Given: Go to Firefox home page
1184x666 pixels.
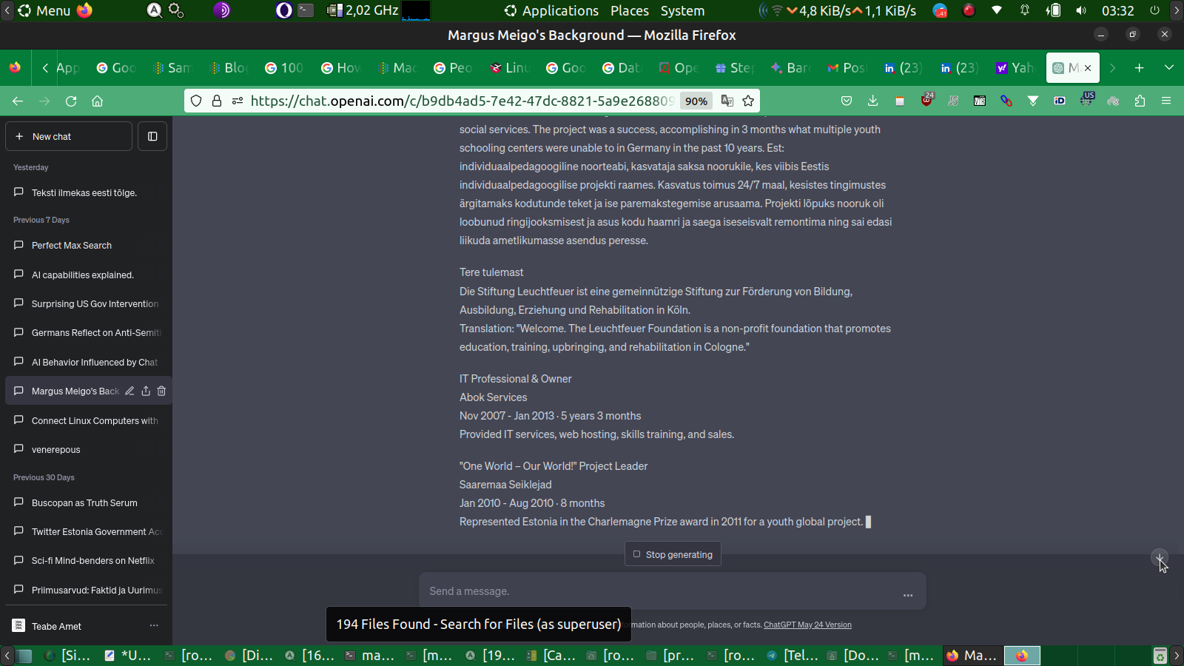Looking at the screenshot, I should pyautogui.click(x=97, y=101).
